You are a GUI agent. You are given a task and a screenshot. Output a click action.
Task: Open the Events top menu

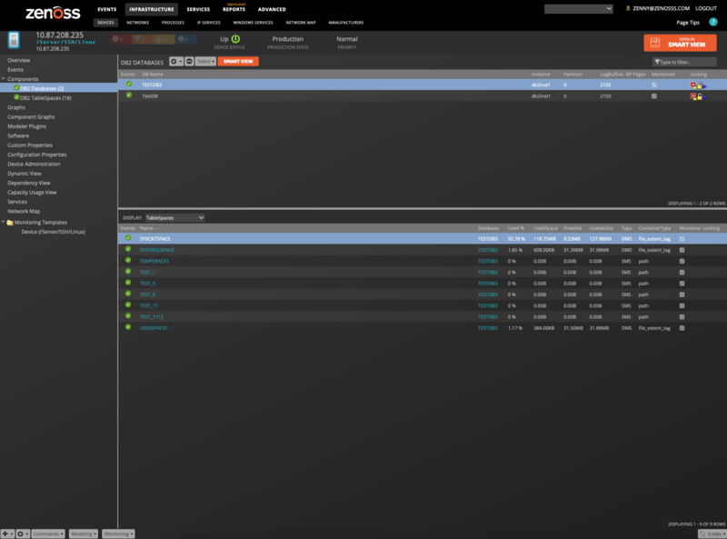coord(107,9)
